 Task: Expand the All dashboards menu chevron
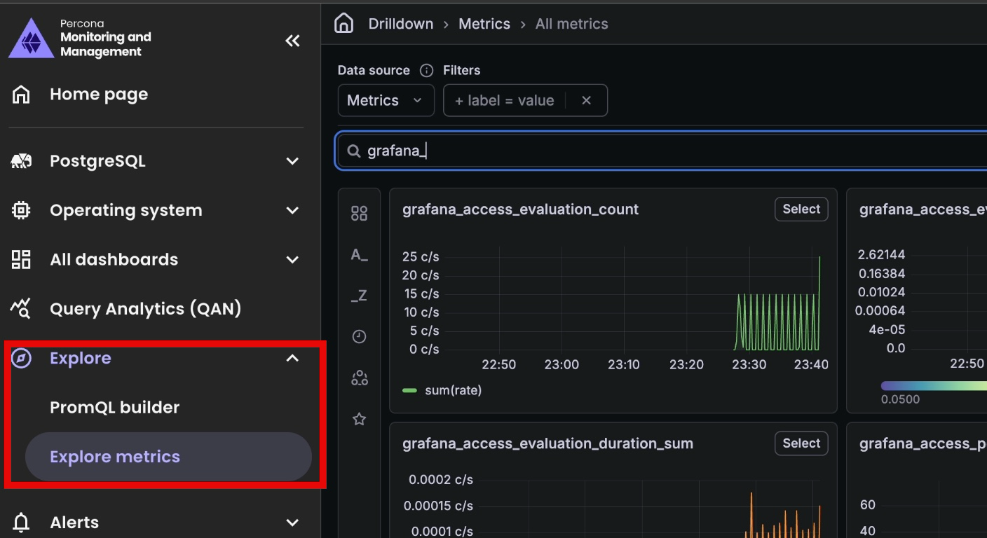(x=292, y=260)
